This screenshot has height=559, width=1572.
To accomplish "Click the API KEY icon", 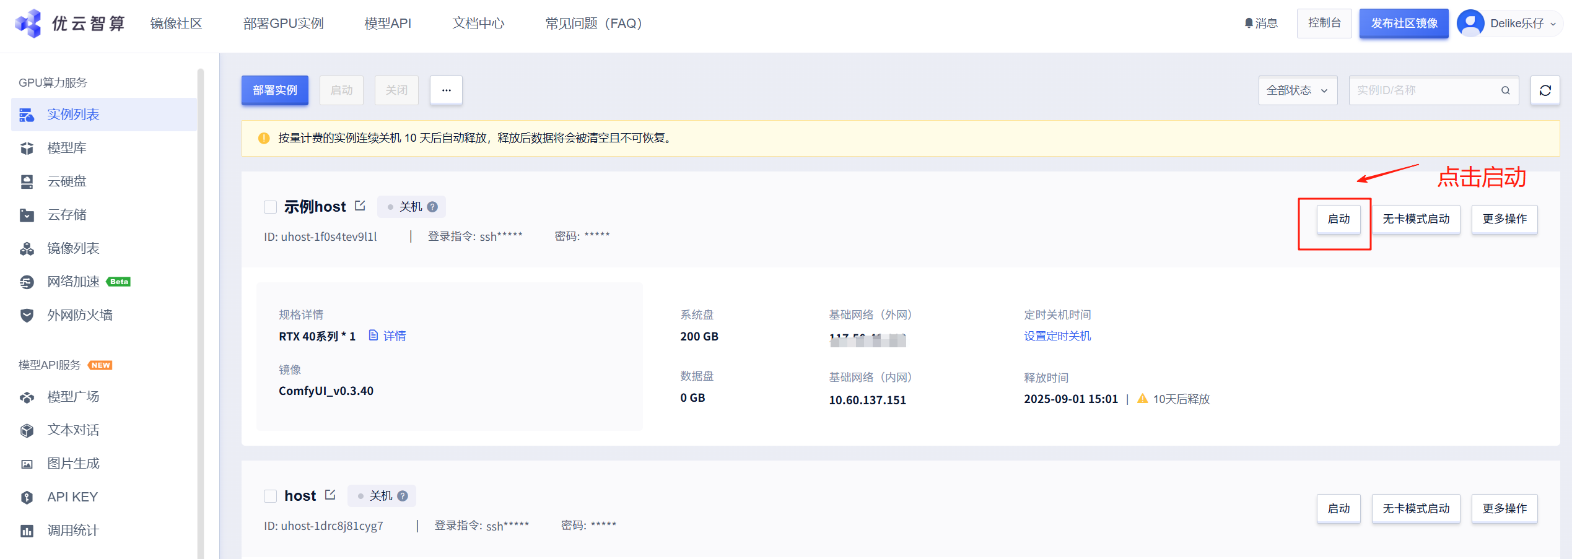I will (x=27, y=497).
